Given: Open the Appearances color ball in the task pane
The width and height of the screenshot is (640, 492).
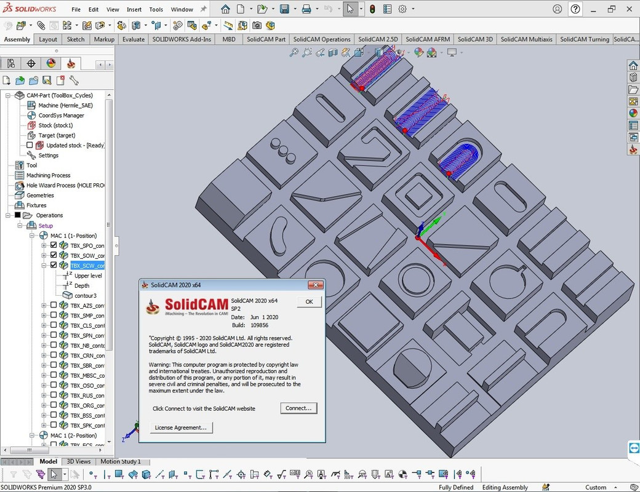Looking at the screenshot, I should point(633,113).
